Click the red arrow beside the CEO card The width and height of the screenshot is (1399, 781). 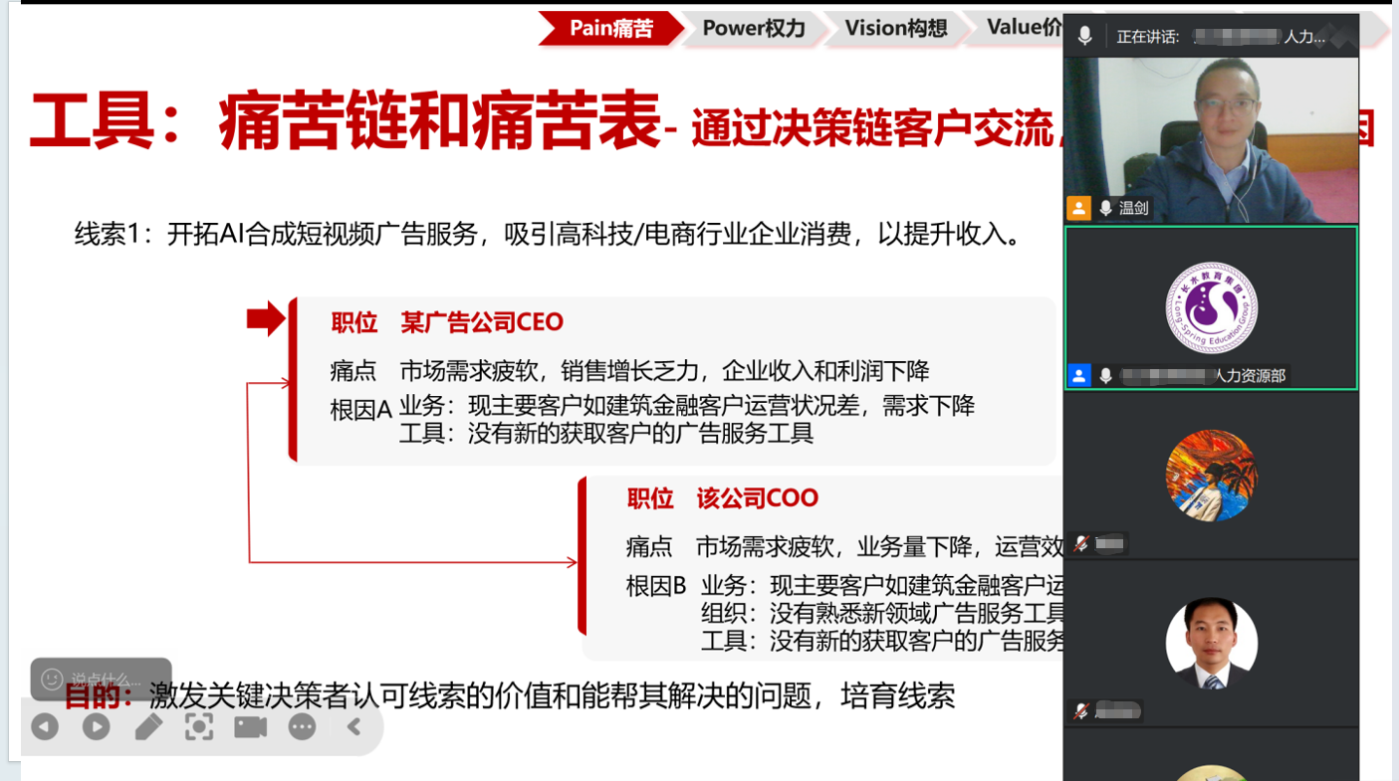point(266,319)
